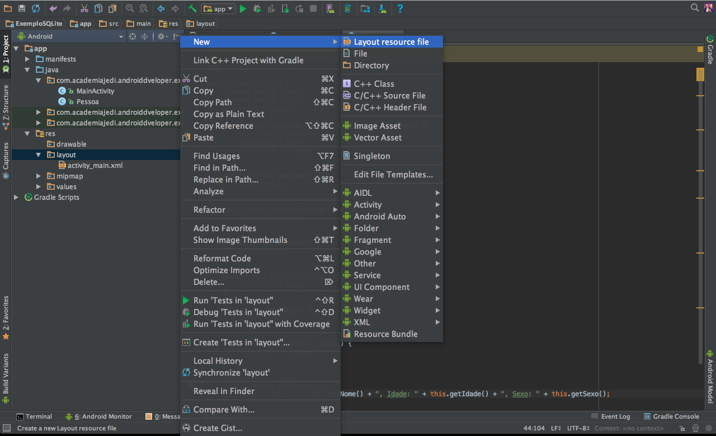Click the green Run app button

(x=243, y=8)
